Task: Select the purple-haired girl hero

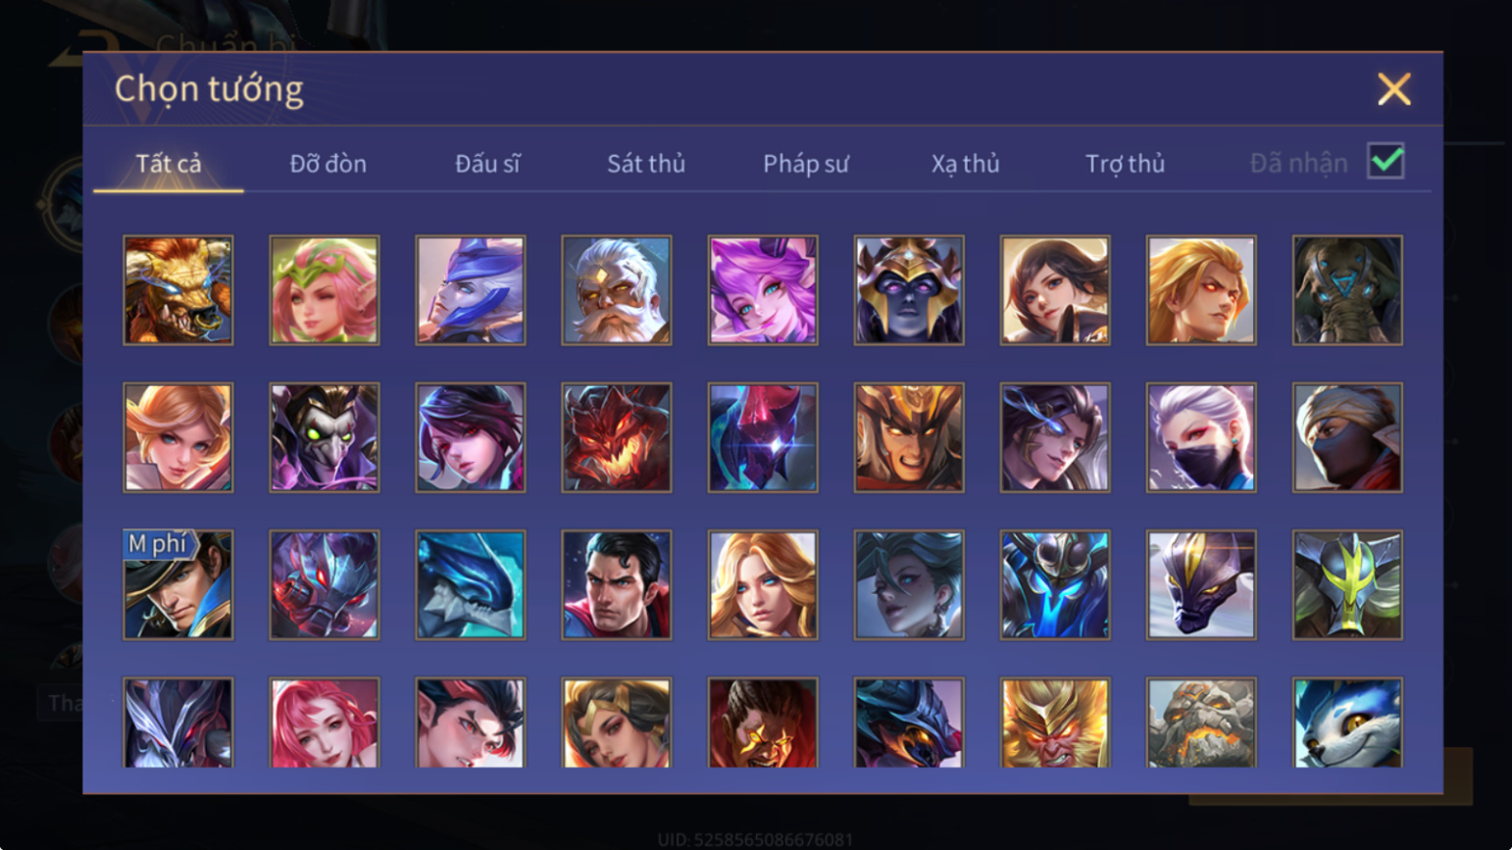Action: (x=763, y=290)
